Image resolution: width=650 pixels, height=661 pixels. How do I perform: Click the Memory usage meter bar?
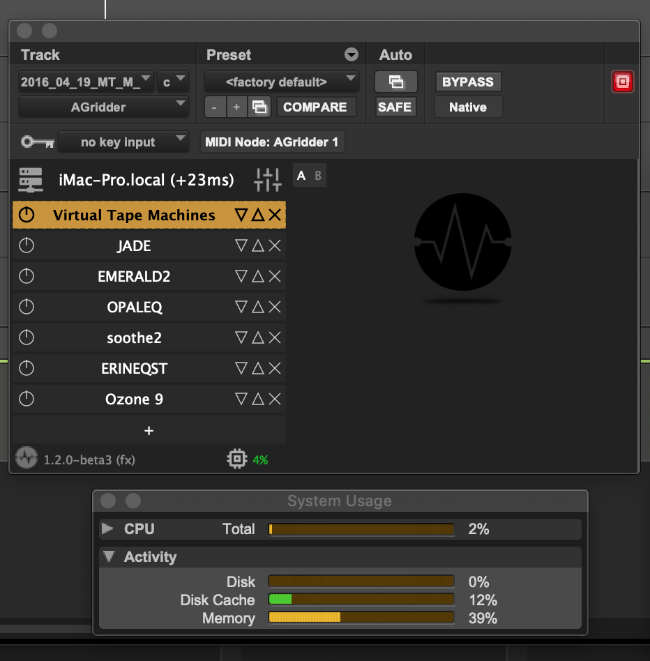[361, 618]
